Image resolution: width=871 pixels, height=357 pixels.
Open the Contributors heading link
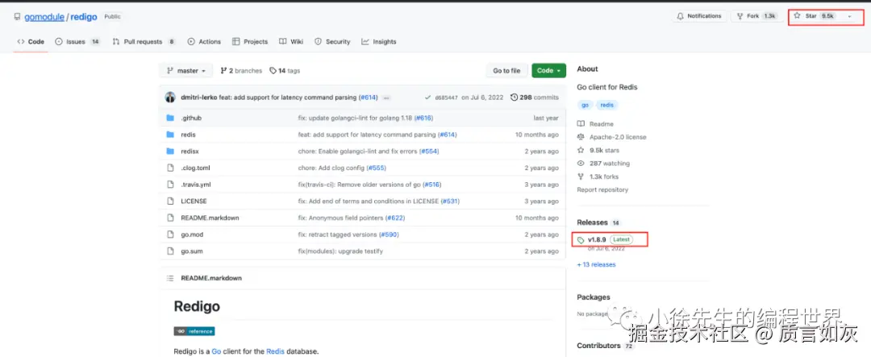605,346
